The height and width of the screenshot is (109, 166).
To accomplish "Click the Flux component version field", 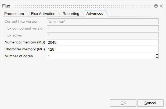I will [103, 28].
